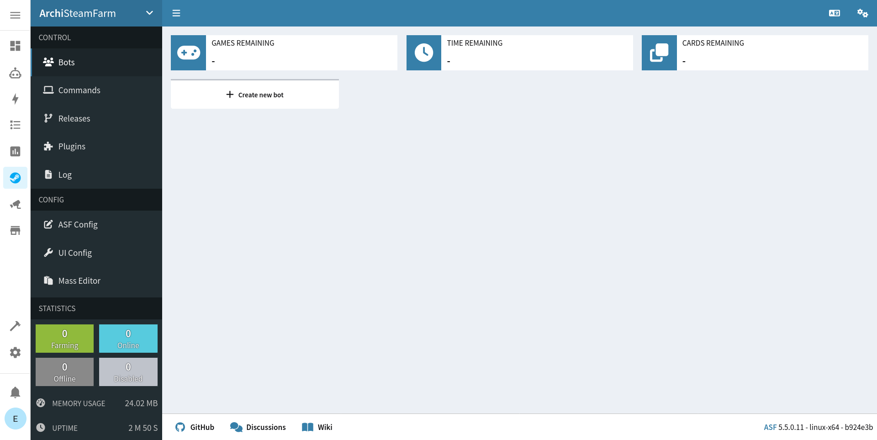Select the robot icon in left rail

pyautogui.click(x=15, y=73)
